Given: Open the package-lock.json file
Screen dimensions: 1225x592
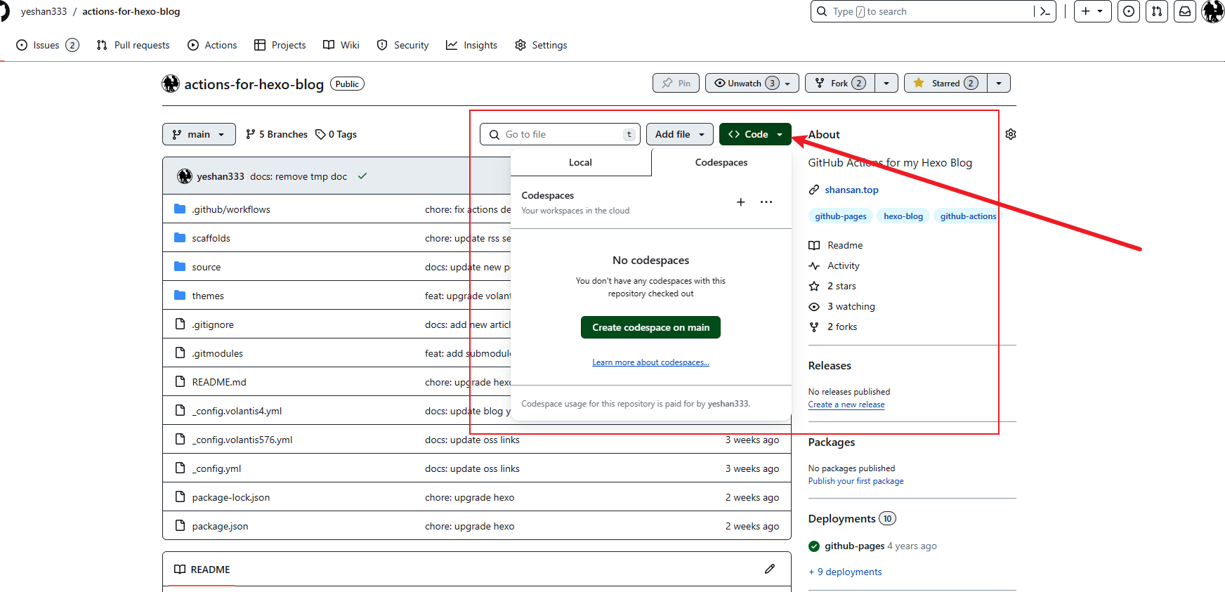Looking at the screenshot, I should point(231,497).
